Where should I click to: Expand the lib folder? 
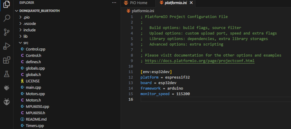click(x=25, y=36)
